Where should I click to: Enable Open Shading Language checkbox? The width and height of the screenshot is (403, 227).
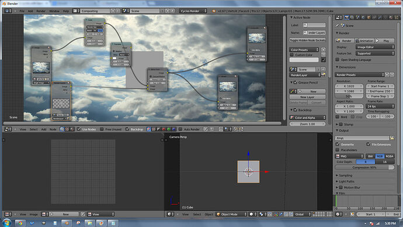tap(338, 60)
